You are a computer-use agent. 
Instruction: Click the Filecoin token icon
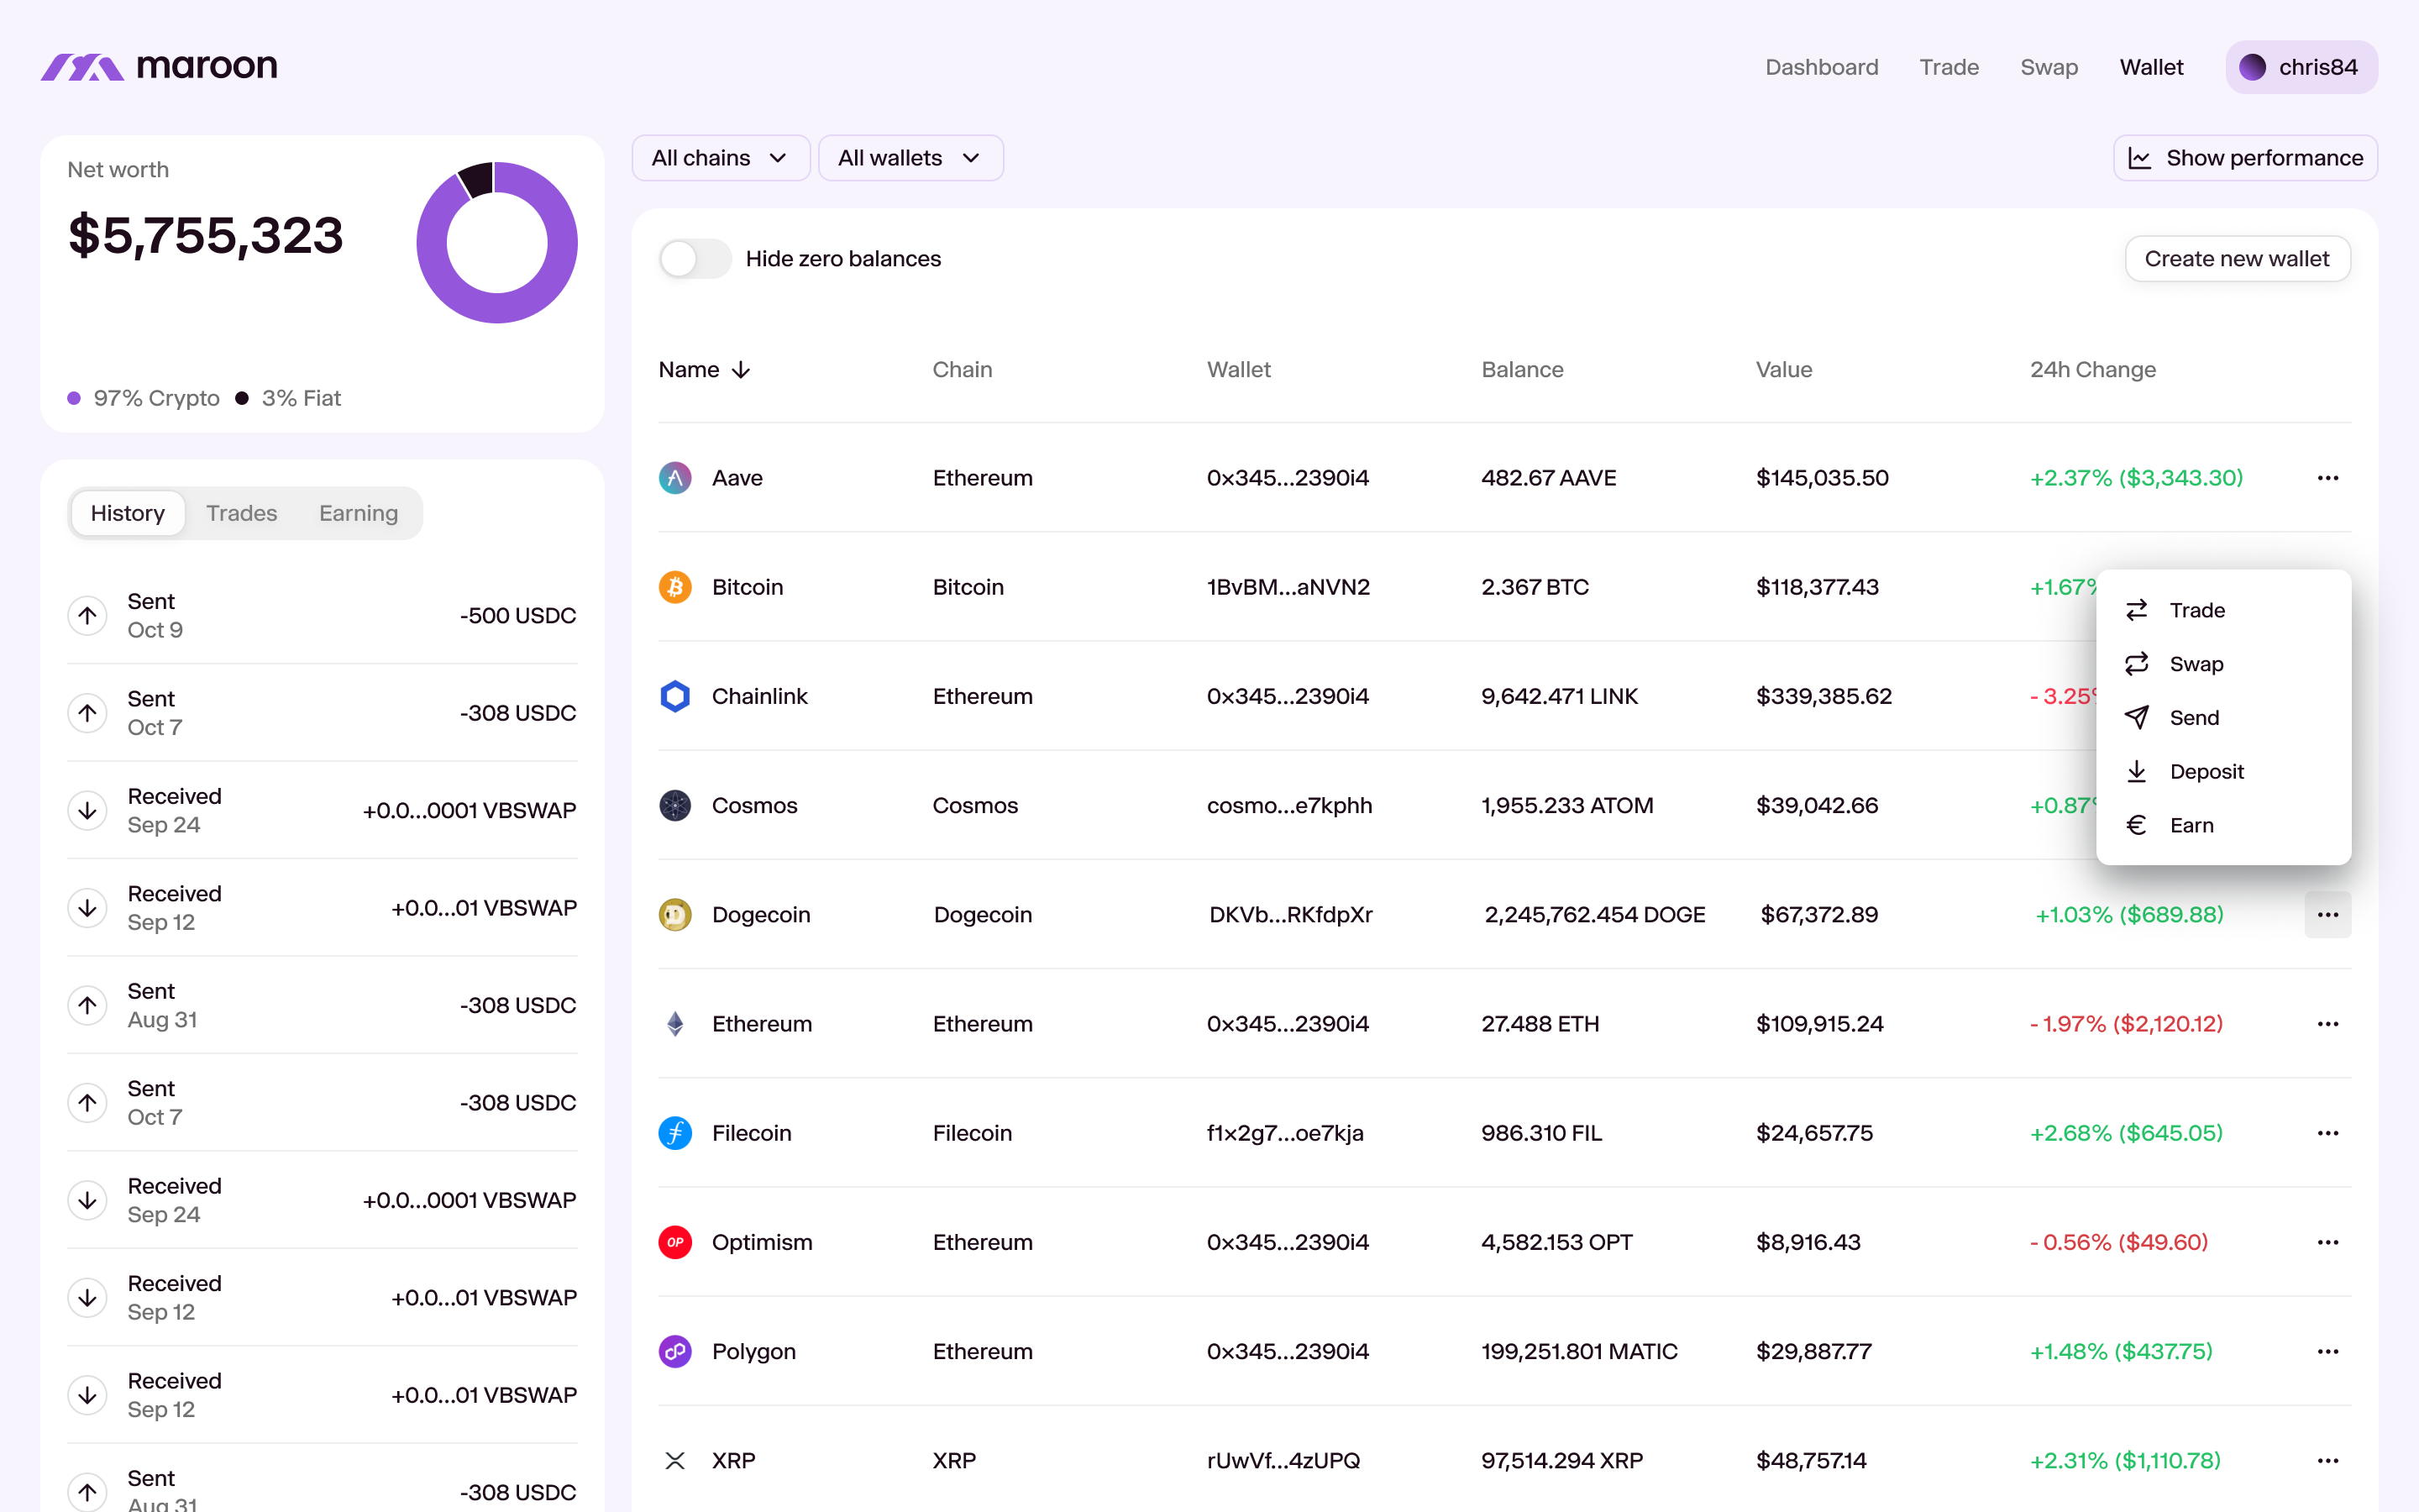pos(674,1133)
